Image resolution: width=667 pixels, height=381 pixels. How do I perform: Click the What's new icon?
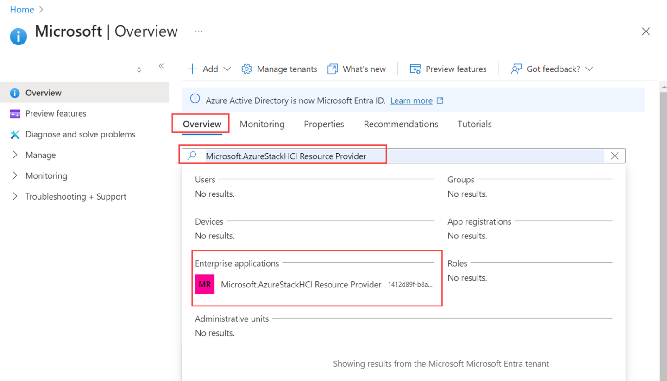click(332, 69)
